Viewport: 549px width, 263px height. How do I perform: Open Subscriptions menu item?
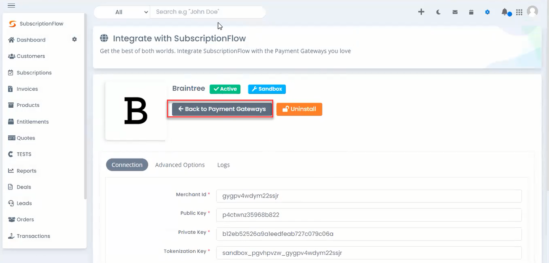point(34,73)
